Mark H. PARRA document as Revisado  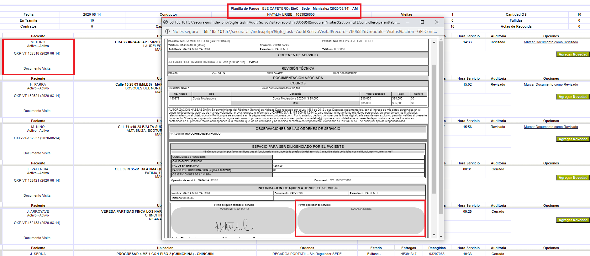[551, 84]
